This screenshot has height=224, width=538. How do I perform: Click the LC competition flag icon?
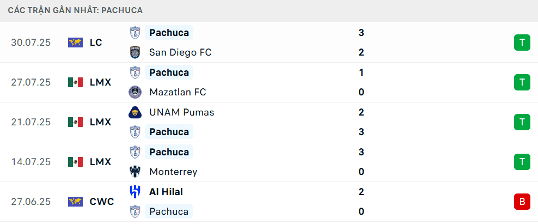(75, 43)
